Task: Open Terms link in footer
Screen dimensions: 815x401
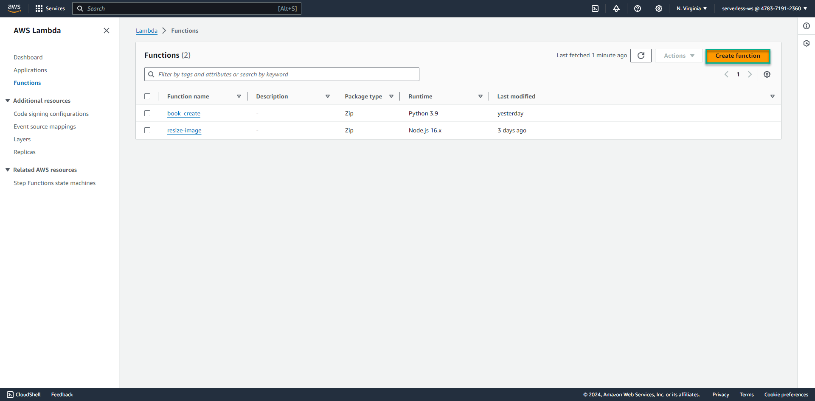Action: (x=747, y=395)
